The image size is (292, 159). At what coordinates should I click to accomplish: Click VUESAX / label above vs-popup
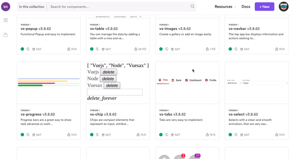[x=26, y=25]
